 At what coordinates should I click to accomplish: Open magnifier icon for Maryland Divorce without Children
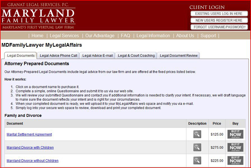197,160
